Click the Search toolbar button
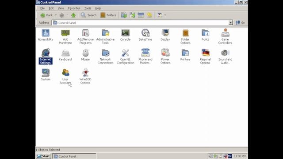The height and width of the screenshot is (159, 283). pyautogui.click(x=88, y=15)
